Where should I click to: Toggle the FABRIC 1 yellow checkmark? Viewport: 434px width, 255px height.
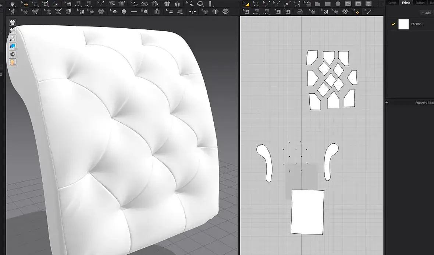[x=393, y=24]
